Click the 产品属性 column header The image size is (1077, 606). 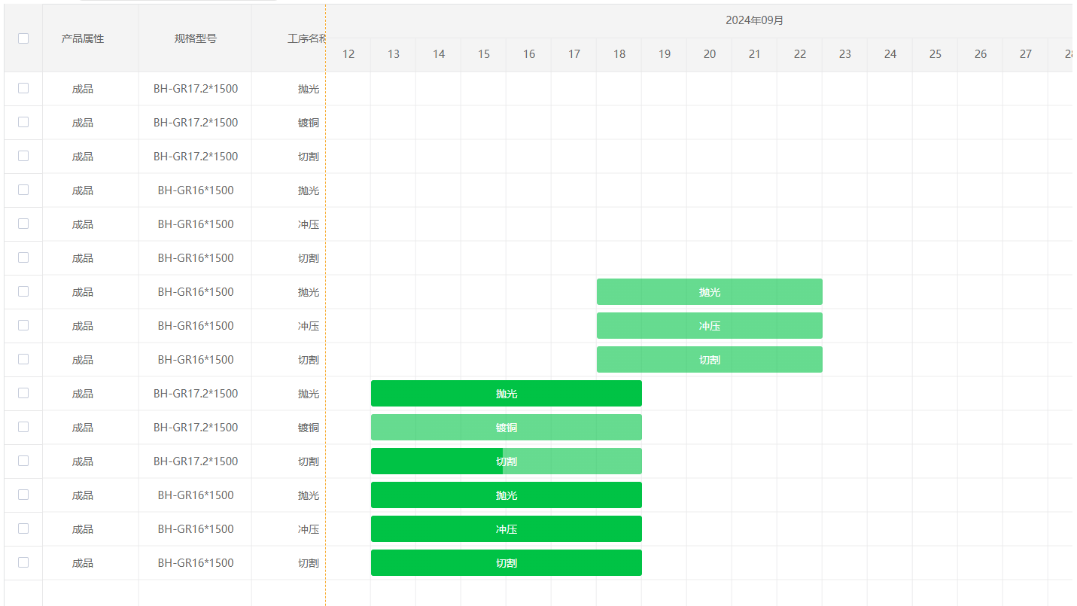[83, 38]
